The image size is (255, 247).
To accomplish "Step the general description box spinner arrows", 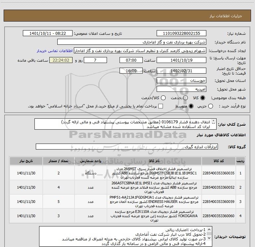I will (x=213, y=122).
